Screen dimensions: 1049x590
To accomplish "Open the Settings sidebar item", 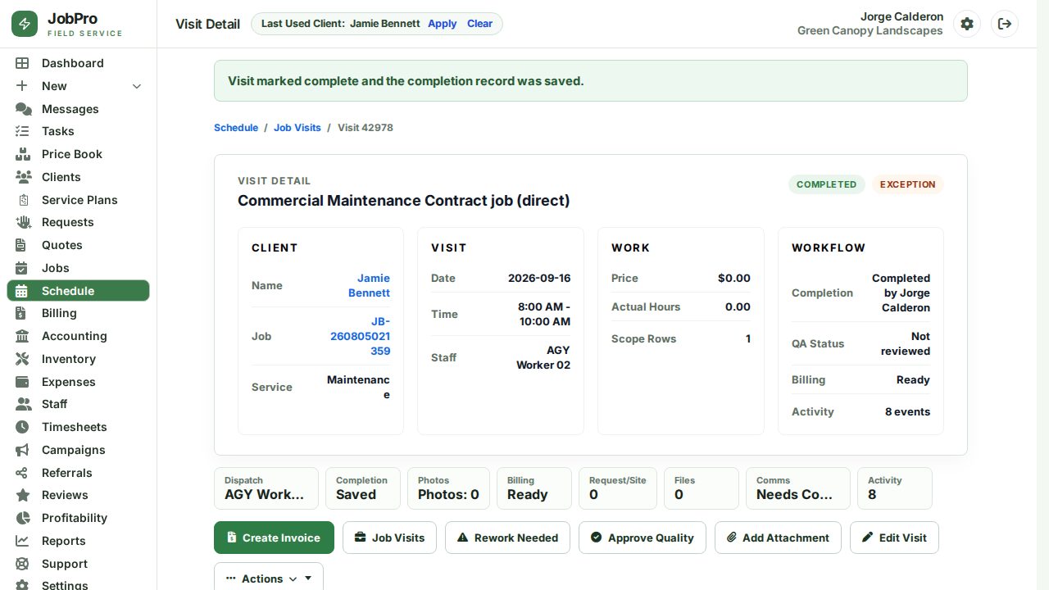I will pos(79,584).
